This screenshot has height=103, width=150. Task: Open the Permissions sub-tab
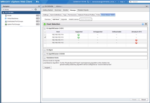pos(72,15)
